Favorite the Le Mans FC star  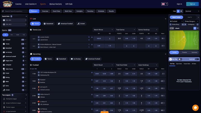click(x=92, y=102)
